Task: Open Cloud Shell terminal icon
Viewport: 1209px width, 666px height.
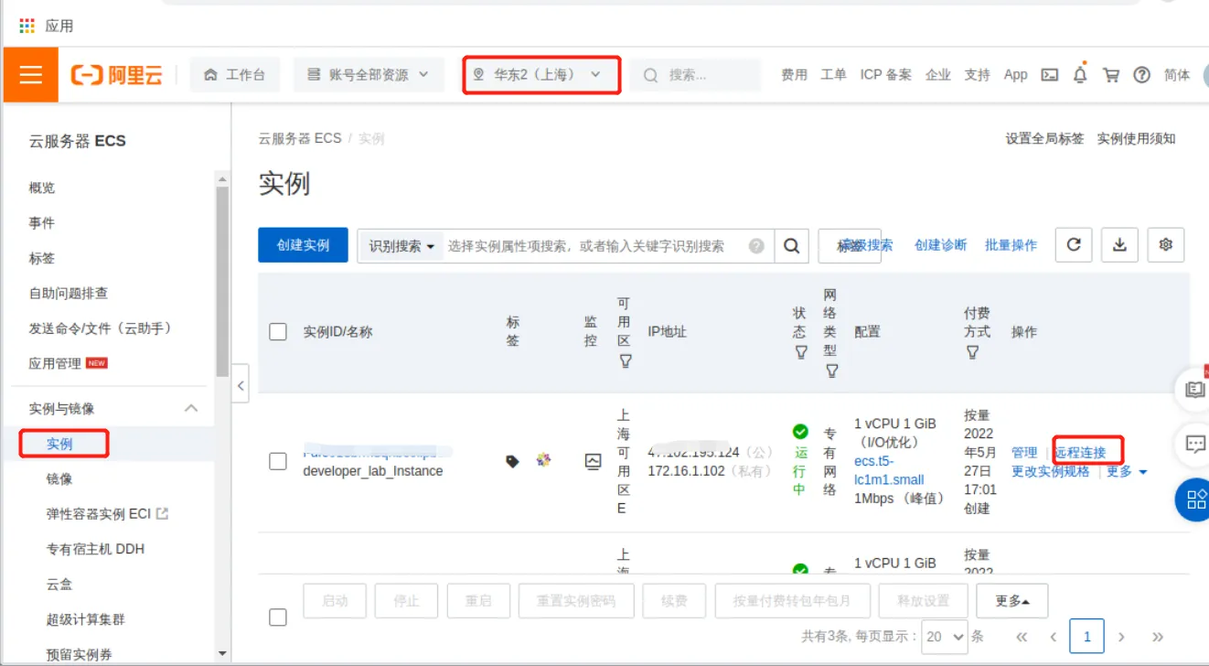Action: [x=1050, y=75]
